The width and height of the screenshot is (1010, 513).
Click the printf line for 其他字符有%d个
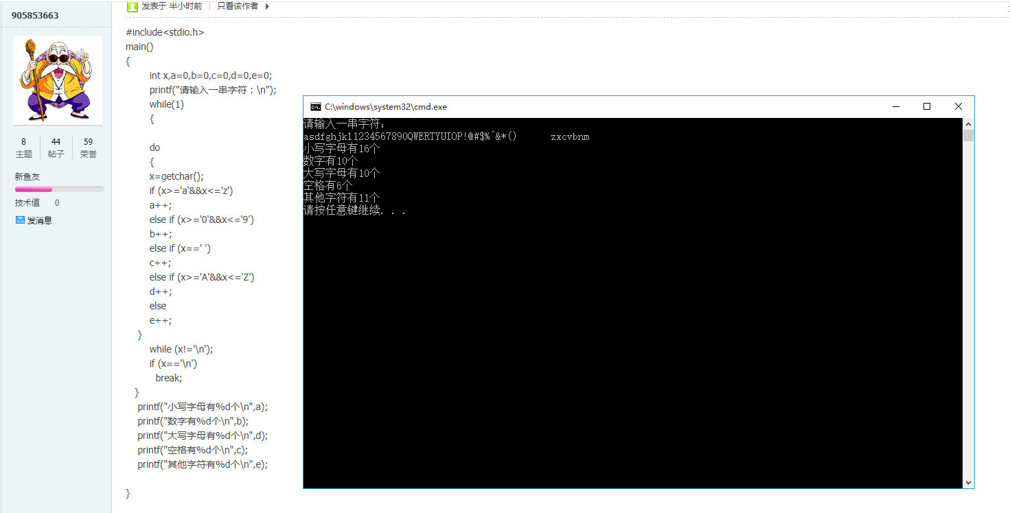click(203, 464)
